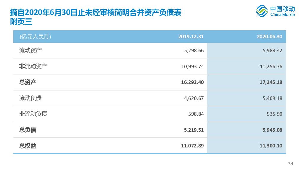Click the page number 34
302x170 pixels.
(x=291, y=164)
